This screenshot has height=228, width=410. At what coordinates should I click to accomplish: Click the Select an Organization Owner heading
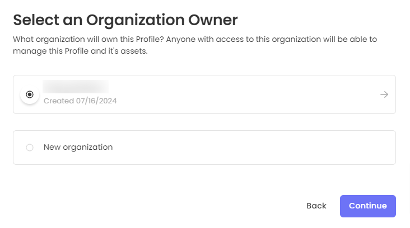[x=125, y=20]
